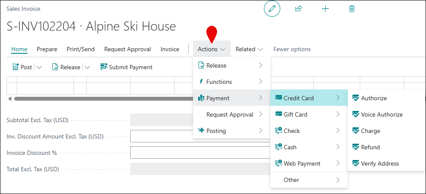Click the pencil Edit icon
The image size is (426, 194).
tap(272, 9)
